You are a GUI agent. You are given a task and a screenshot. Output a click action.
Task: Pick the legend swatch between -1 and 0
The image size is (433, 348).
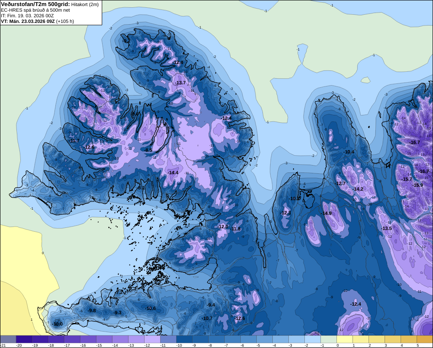tap(329, 339)
